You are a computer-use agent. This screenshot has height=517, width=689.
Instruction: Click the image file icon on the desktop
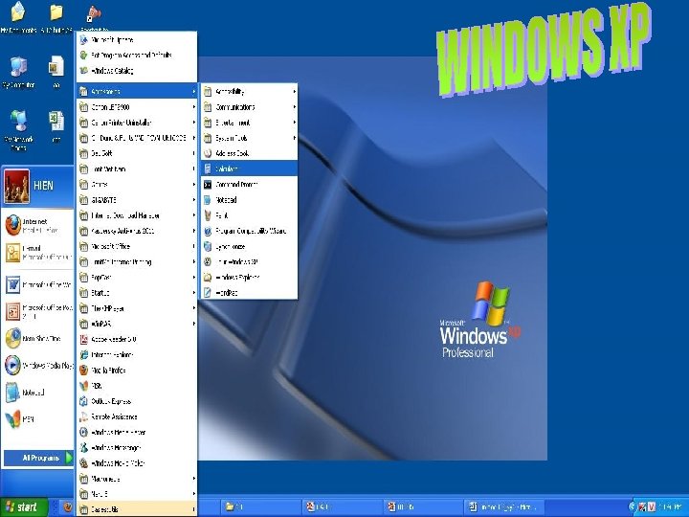pos(56,66)
